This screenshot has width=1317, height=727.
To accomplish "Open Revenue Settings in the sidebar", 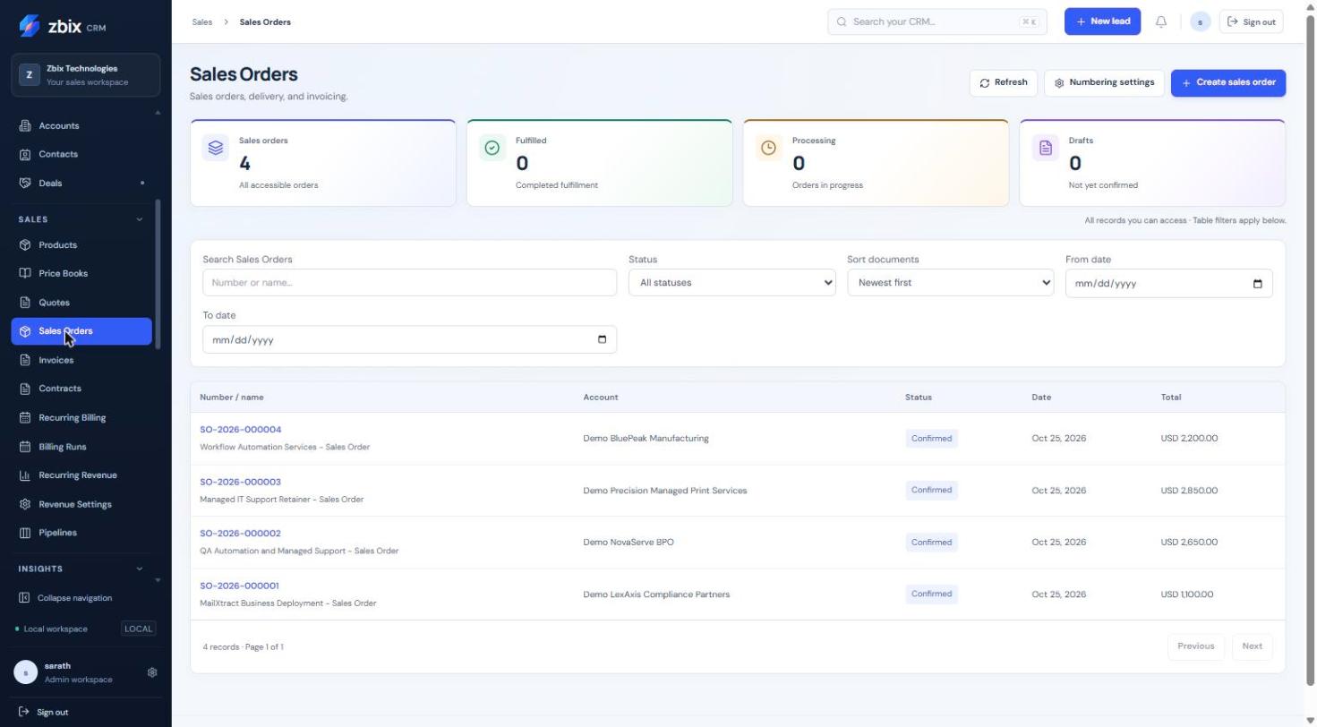I will pos(81,504).
